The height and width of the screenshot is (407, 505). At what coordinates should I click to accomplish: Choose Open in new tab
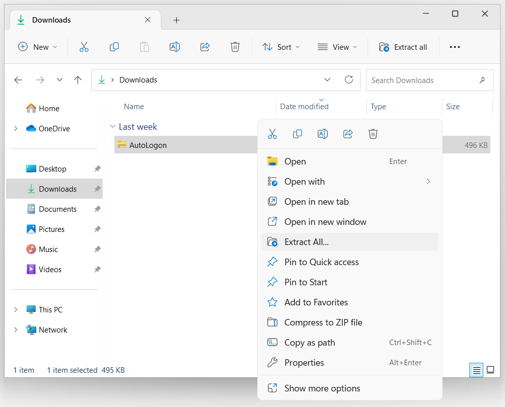tap(350, 202)
